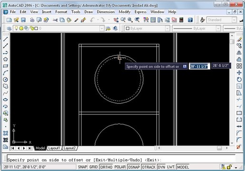The image size is (245, 171).
Task: Toggle SNAP mode in status bar
Action: point(83,167)
